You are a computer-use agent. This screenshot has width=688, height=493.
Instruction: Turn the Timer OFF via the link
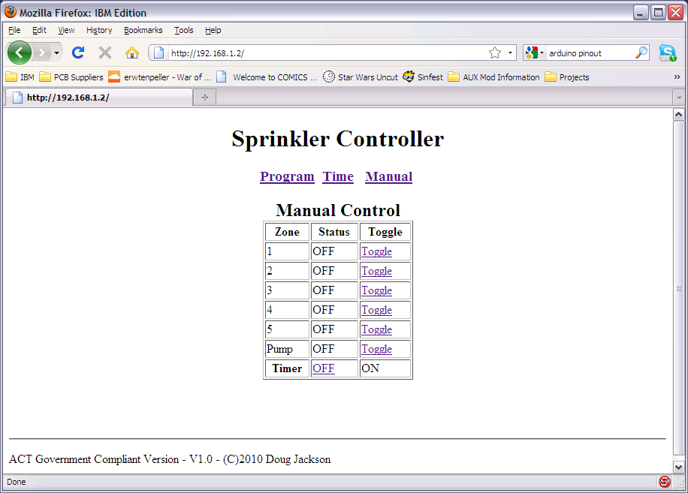pos(324,368)
